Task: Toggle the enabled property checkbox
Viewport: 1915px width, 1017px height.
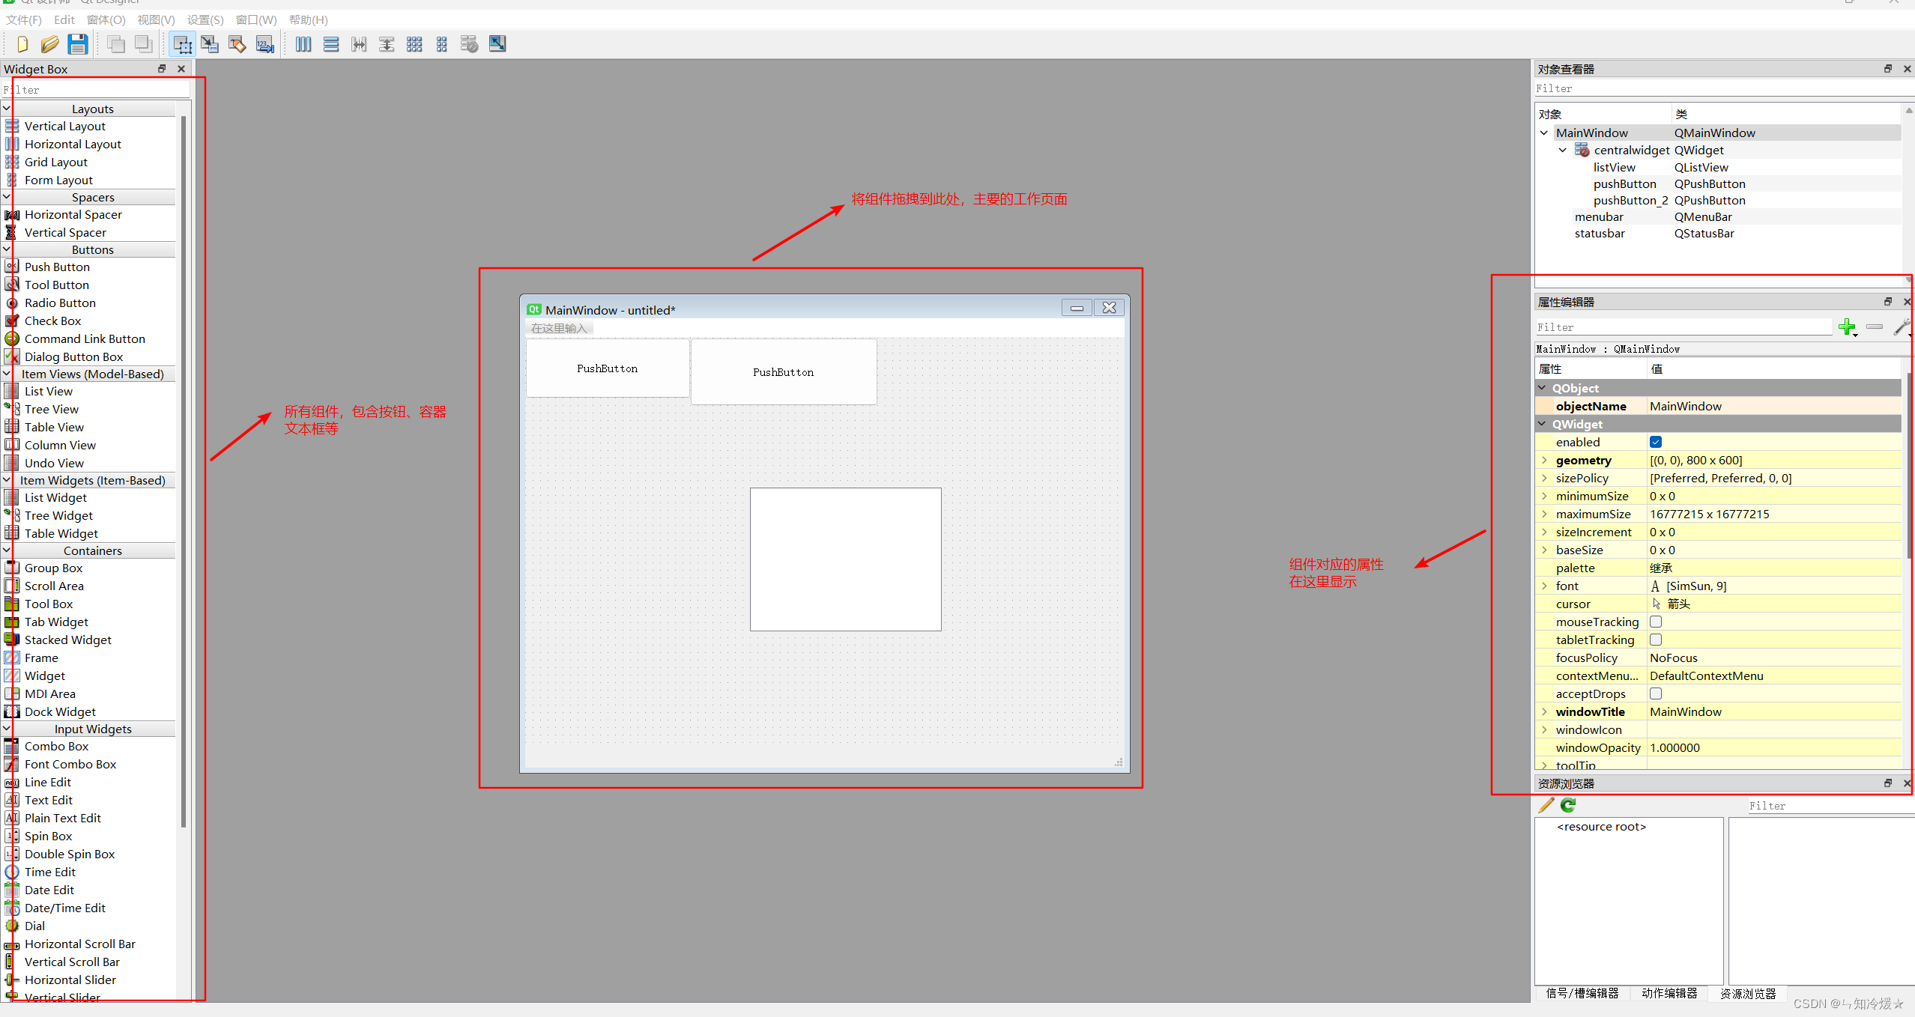Action: point(1656,442)
